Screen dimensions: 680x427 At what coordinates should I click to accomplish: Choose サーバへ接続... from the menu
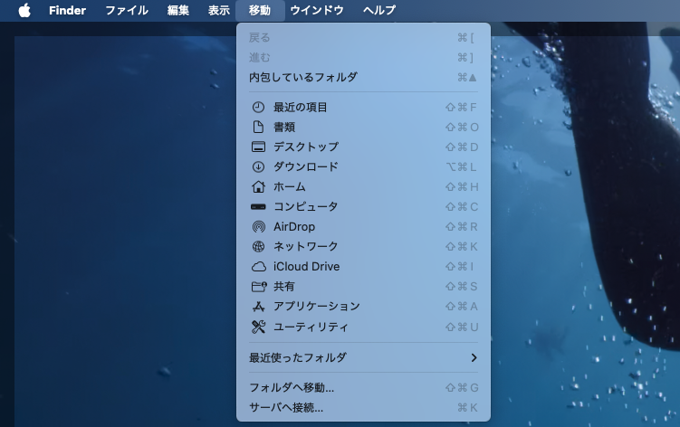coord(286,408)
